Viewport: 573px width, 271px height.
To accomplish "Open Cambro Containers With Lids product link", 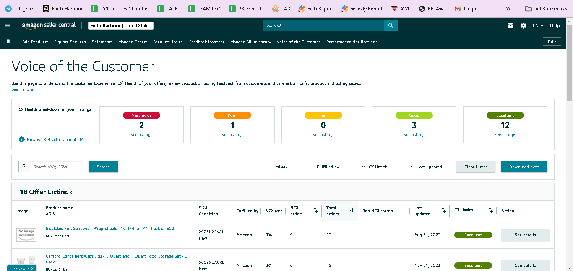I will point(117,259).
